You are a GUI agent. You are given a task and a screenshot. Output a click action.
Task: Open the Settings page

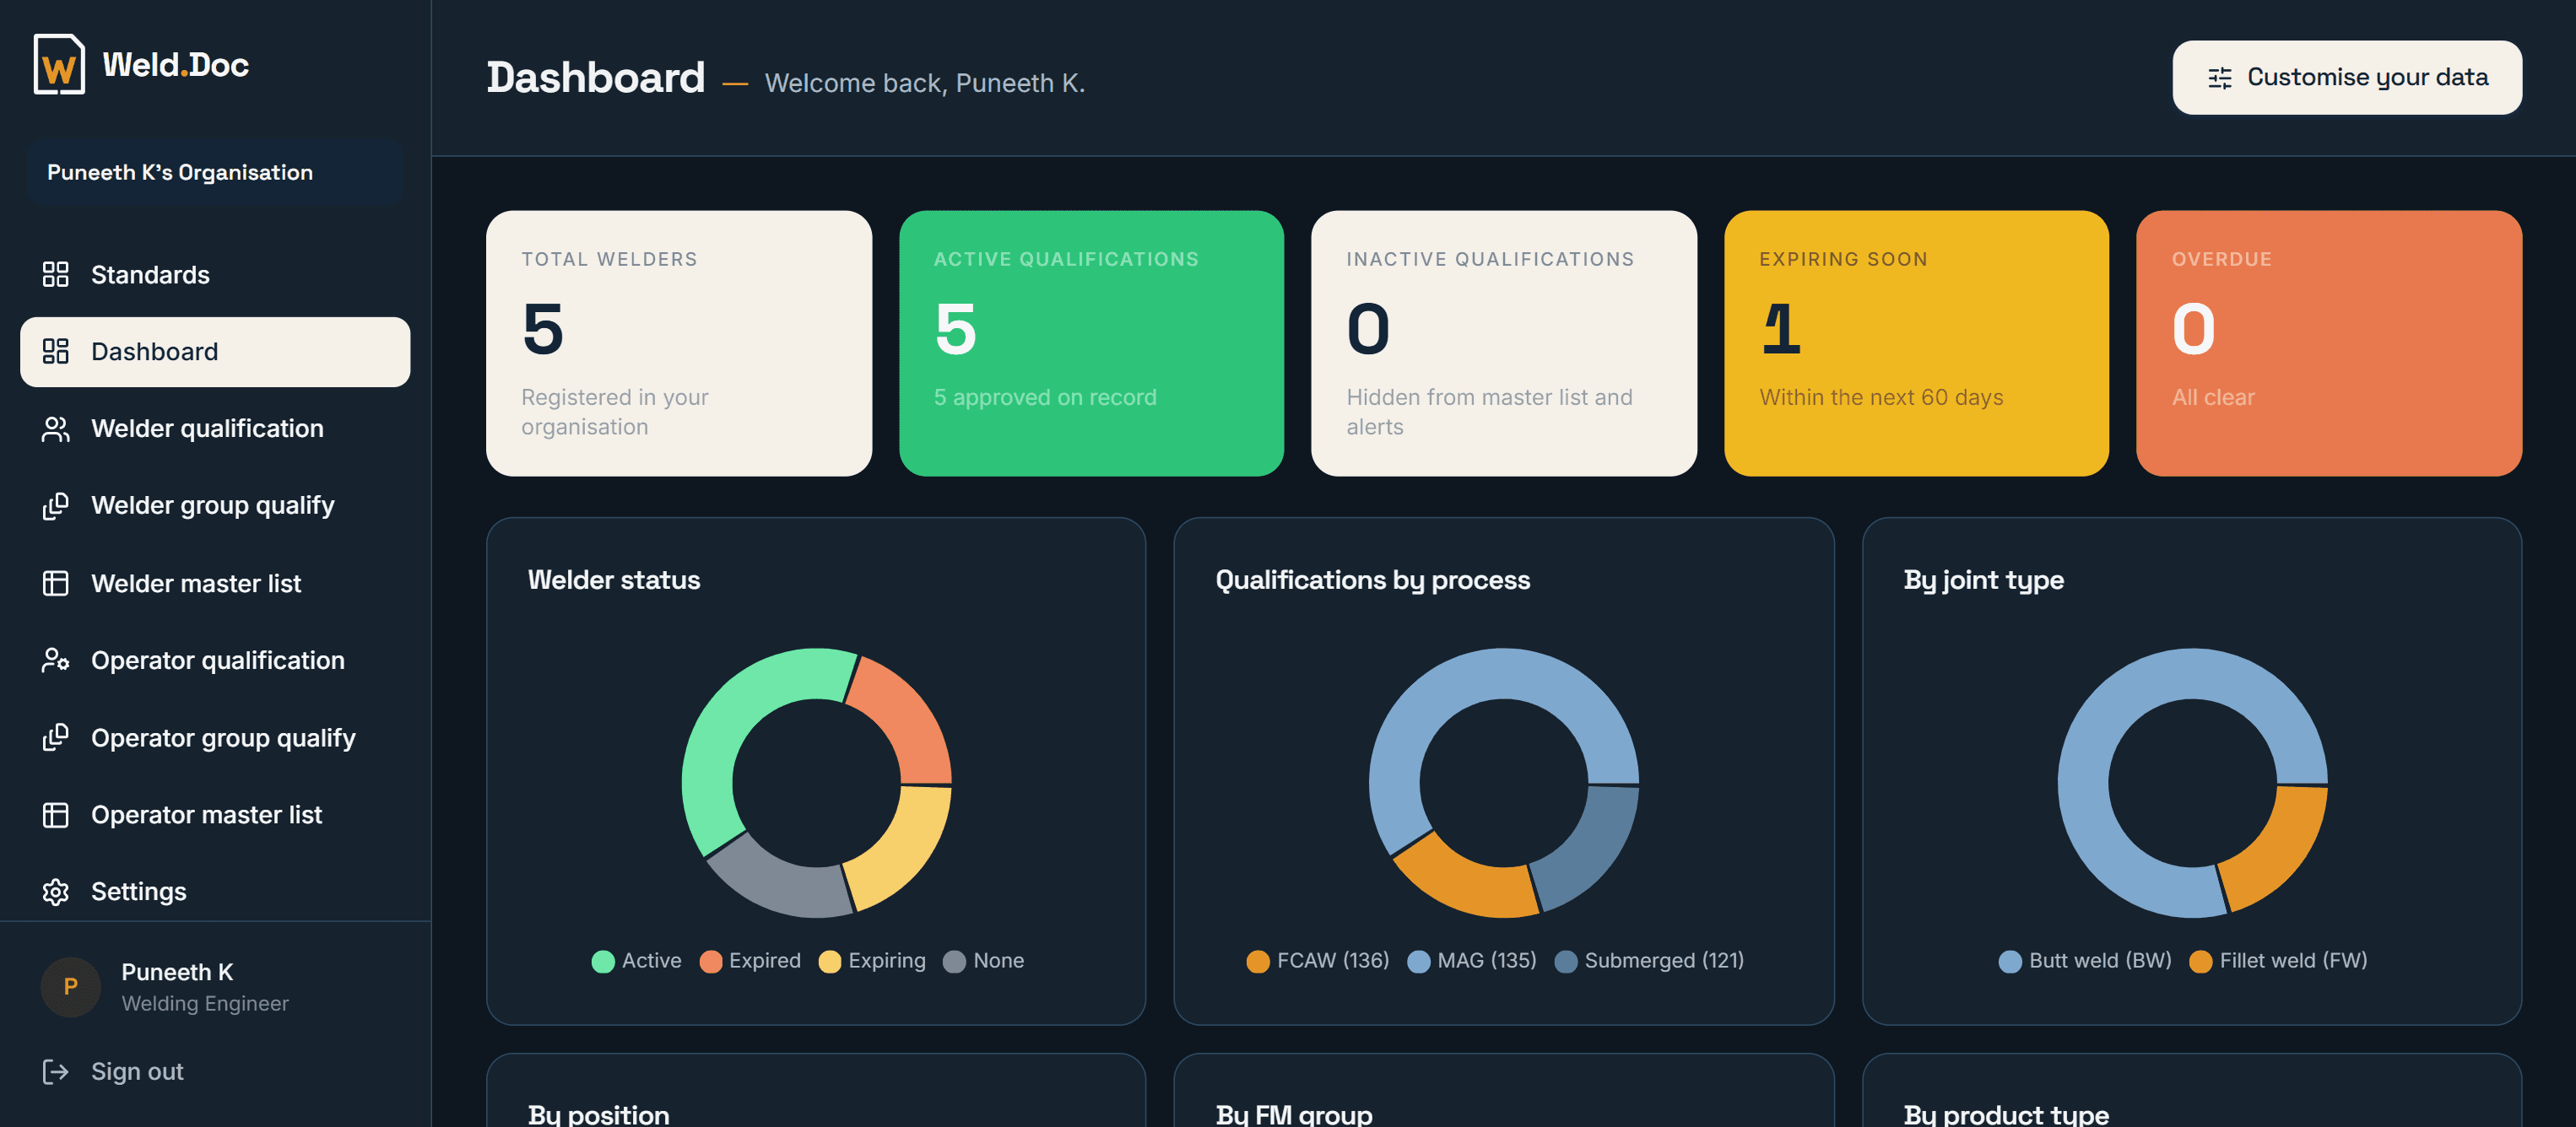point(215,891)
